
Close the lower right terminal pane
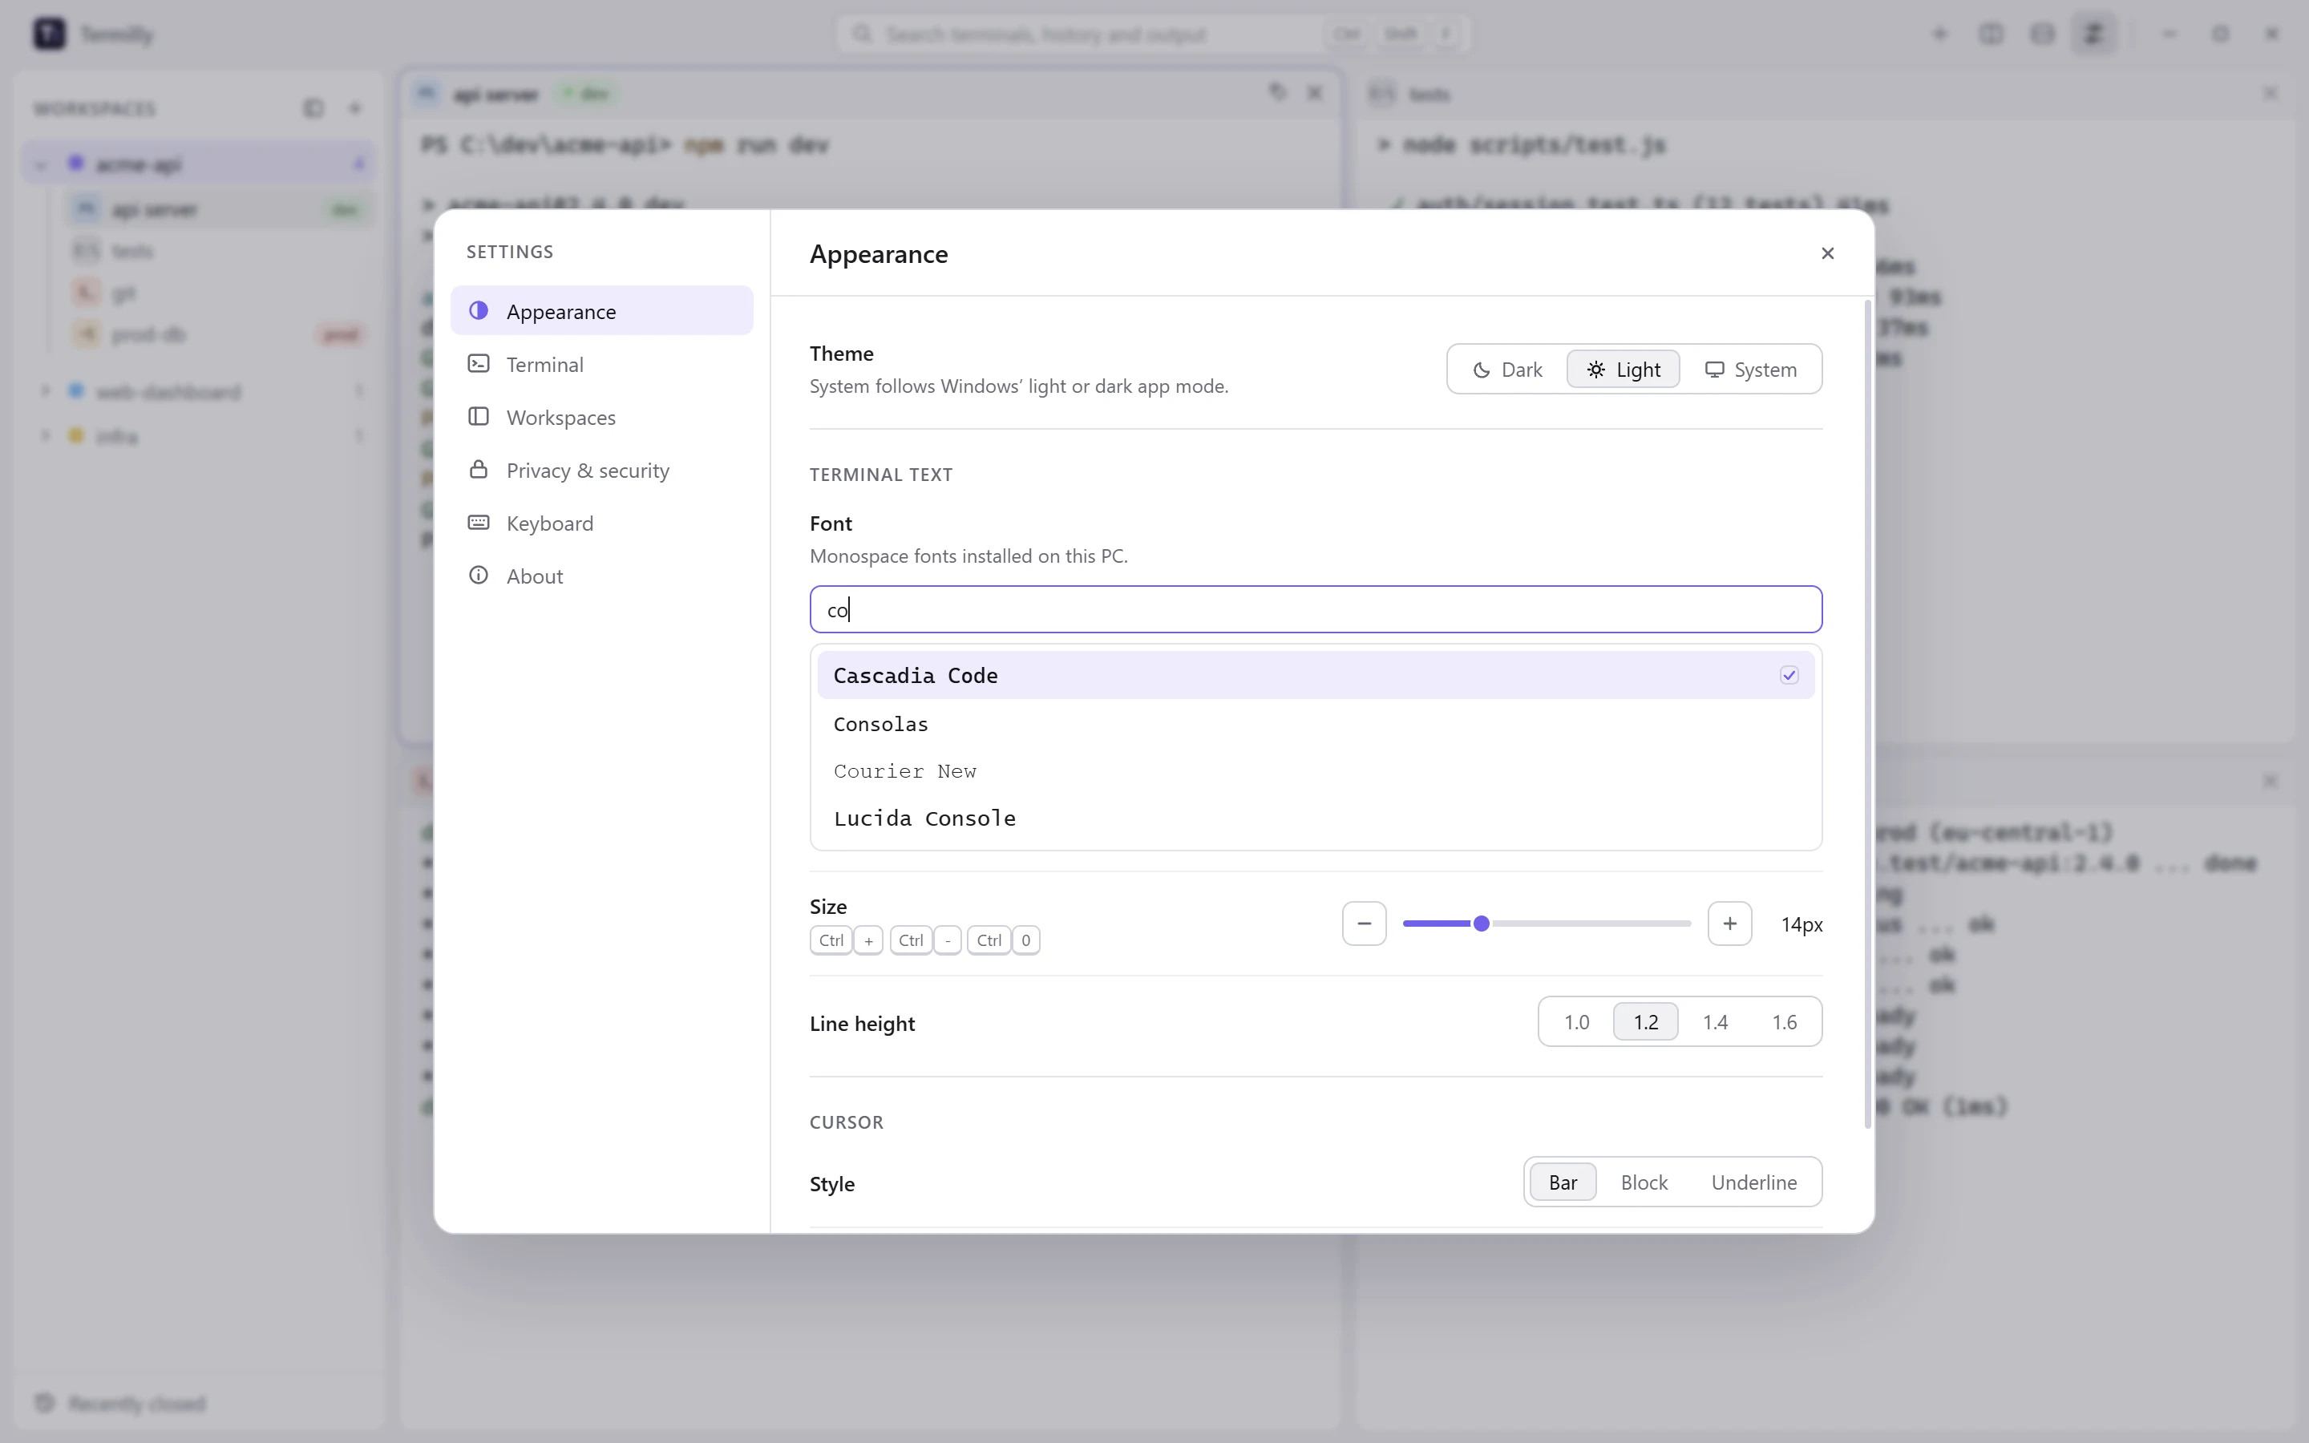(x=2271, y=781)
